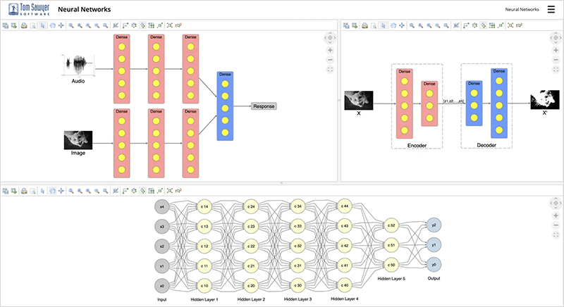The height and width of the screenshot is (307, 564).
Task: Select input node x0
Action: tap(162, 286)
